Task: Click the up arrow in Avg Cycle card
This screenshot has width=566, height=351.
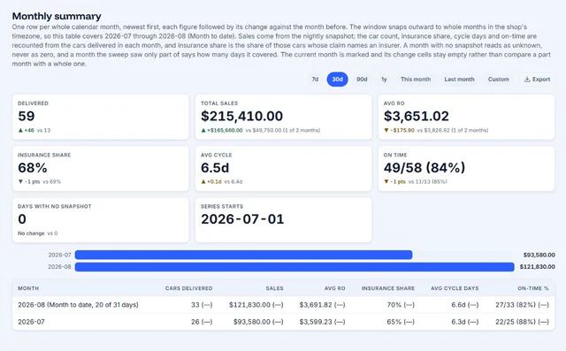Action: coord(203,182)
